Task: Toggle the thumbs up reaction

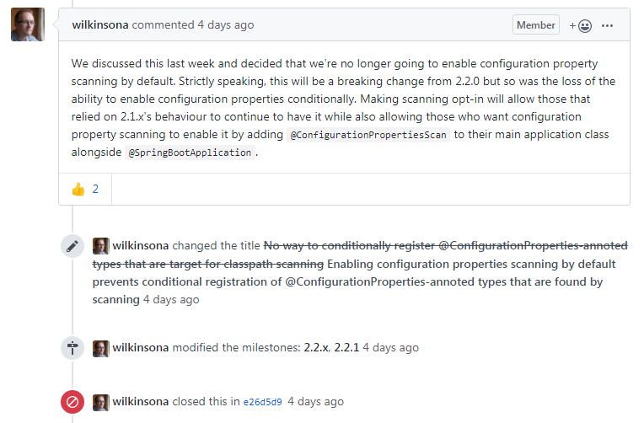Action: (85, 189)
